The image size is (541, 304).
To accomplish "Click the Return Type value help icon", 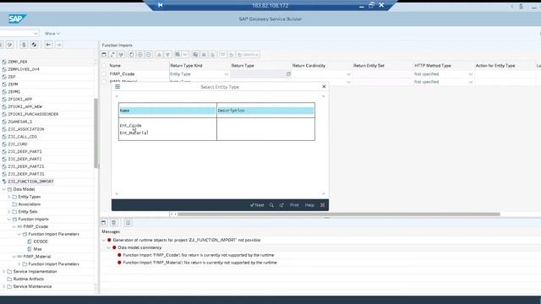I will [x=288, y=74].
